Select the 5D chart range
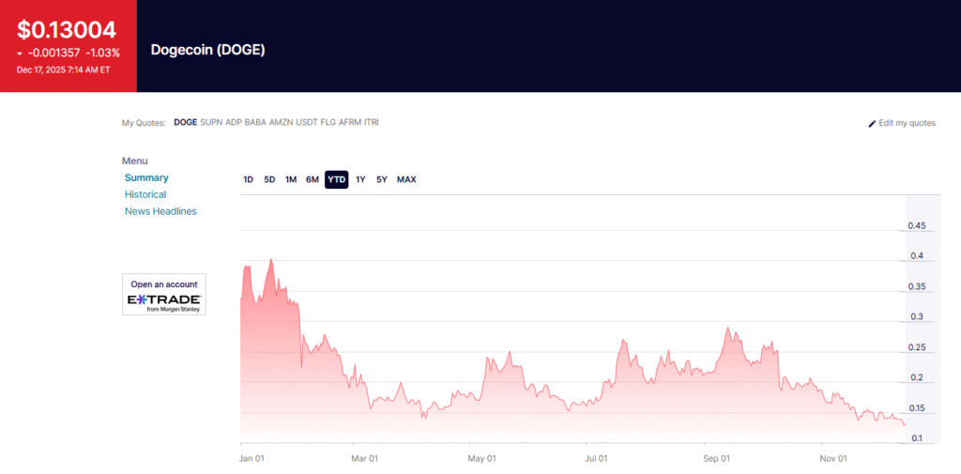Viewport: 961px width, 474px height. click(x=269, y=179)
